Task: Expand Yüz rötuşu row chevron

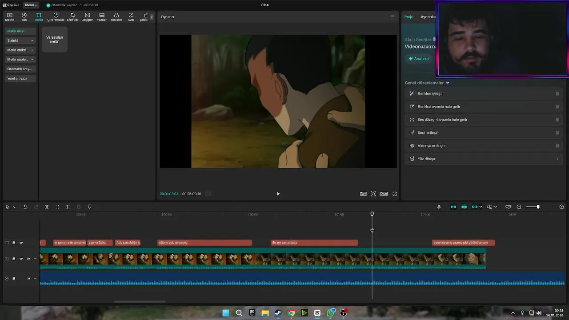Action: (x=557, y=159)
